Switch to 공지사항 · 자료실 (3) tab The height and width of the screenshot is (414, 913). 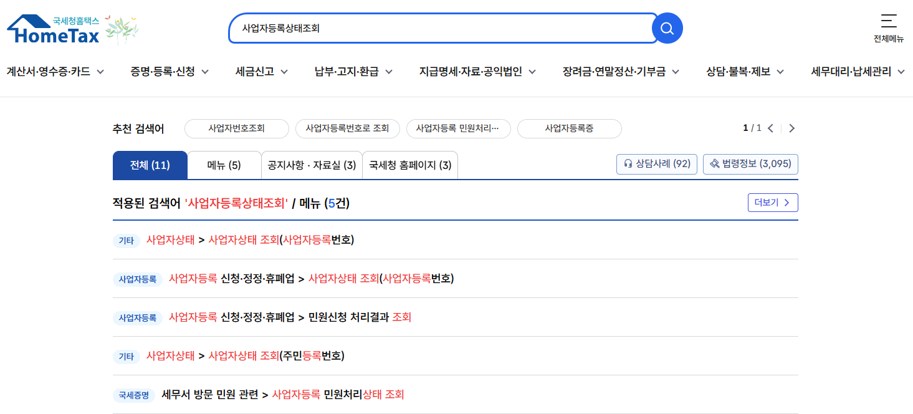coord(312,165)
